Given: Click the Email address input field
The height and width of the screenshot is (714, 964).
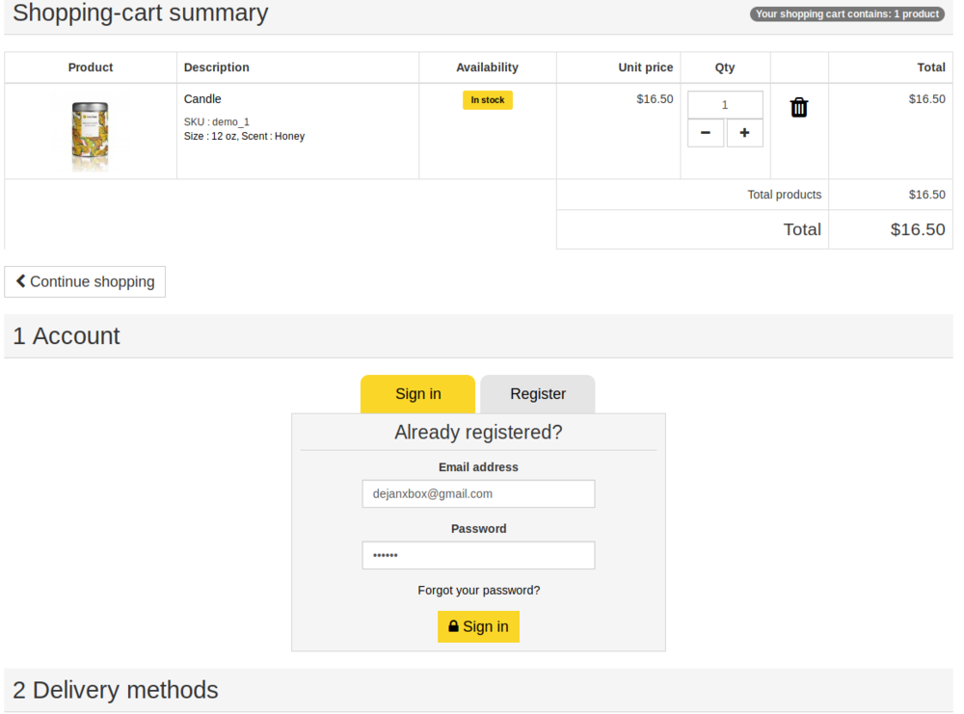Looking at the screenshot, I should (x=478, y=493).
